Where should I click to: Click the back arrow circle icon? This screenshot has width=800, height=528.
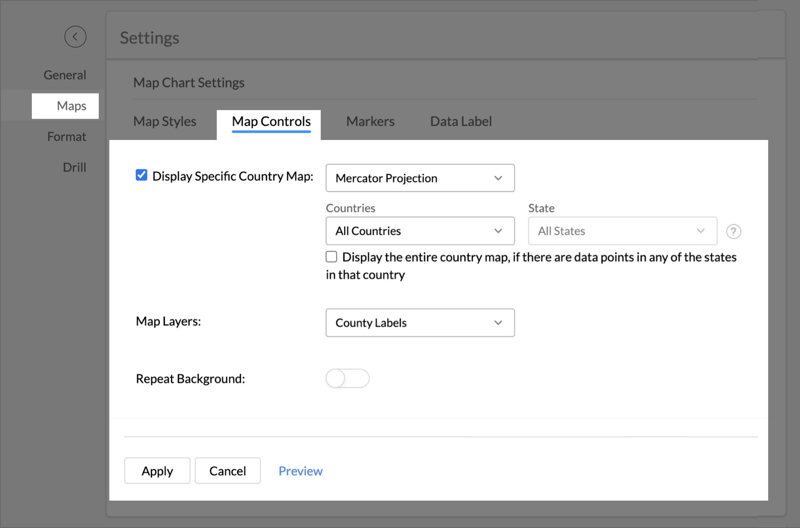[75, 37]
